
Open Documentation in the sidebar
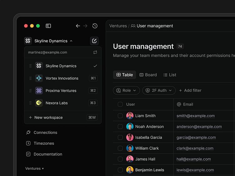click(x=44, y=154)
